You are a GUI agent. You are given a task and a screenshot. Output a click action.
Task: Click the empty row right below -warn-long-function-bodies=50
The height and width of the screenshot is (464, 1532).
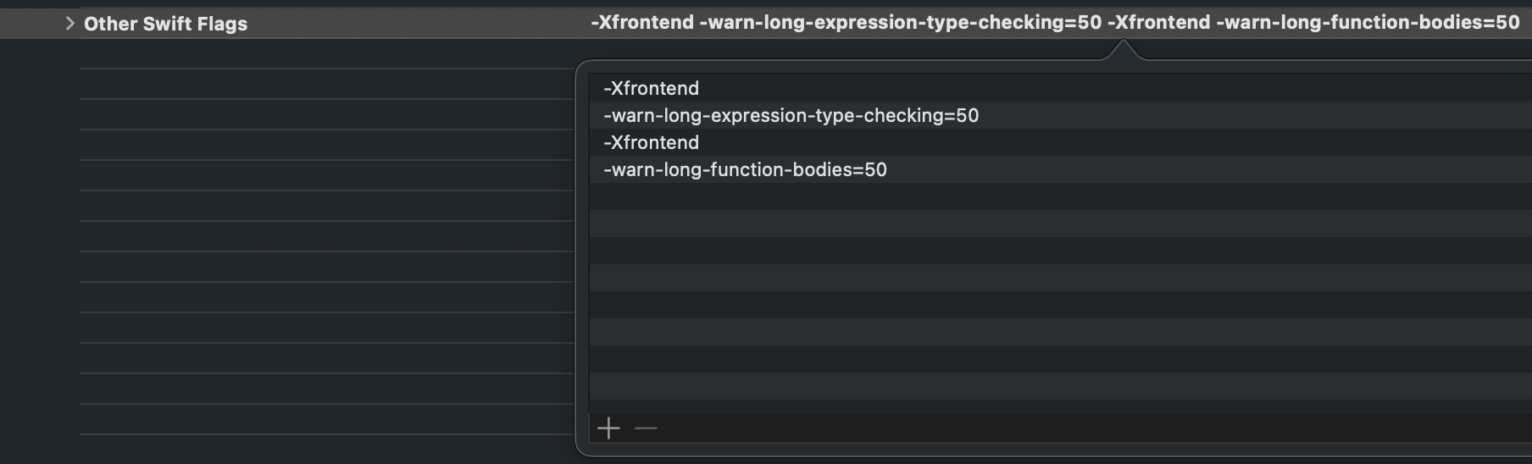point(847,196)
